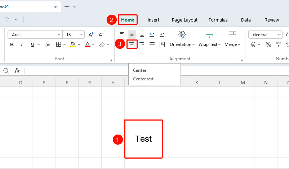Expand currency format options arrow

(x=259, y=44)
